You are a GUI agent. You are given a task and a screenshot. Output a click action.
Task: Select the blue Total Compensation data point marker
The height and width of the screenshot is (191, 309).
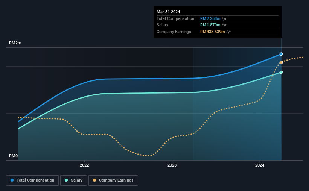(x=281, y=54)
